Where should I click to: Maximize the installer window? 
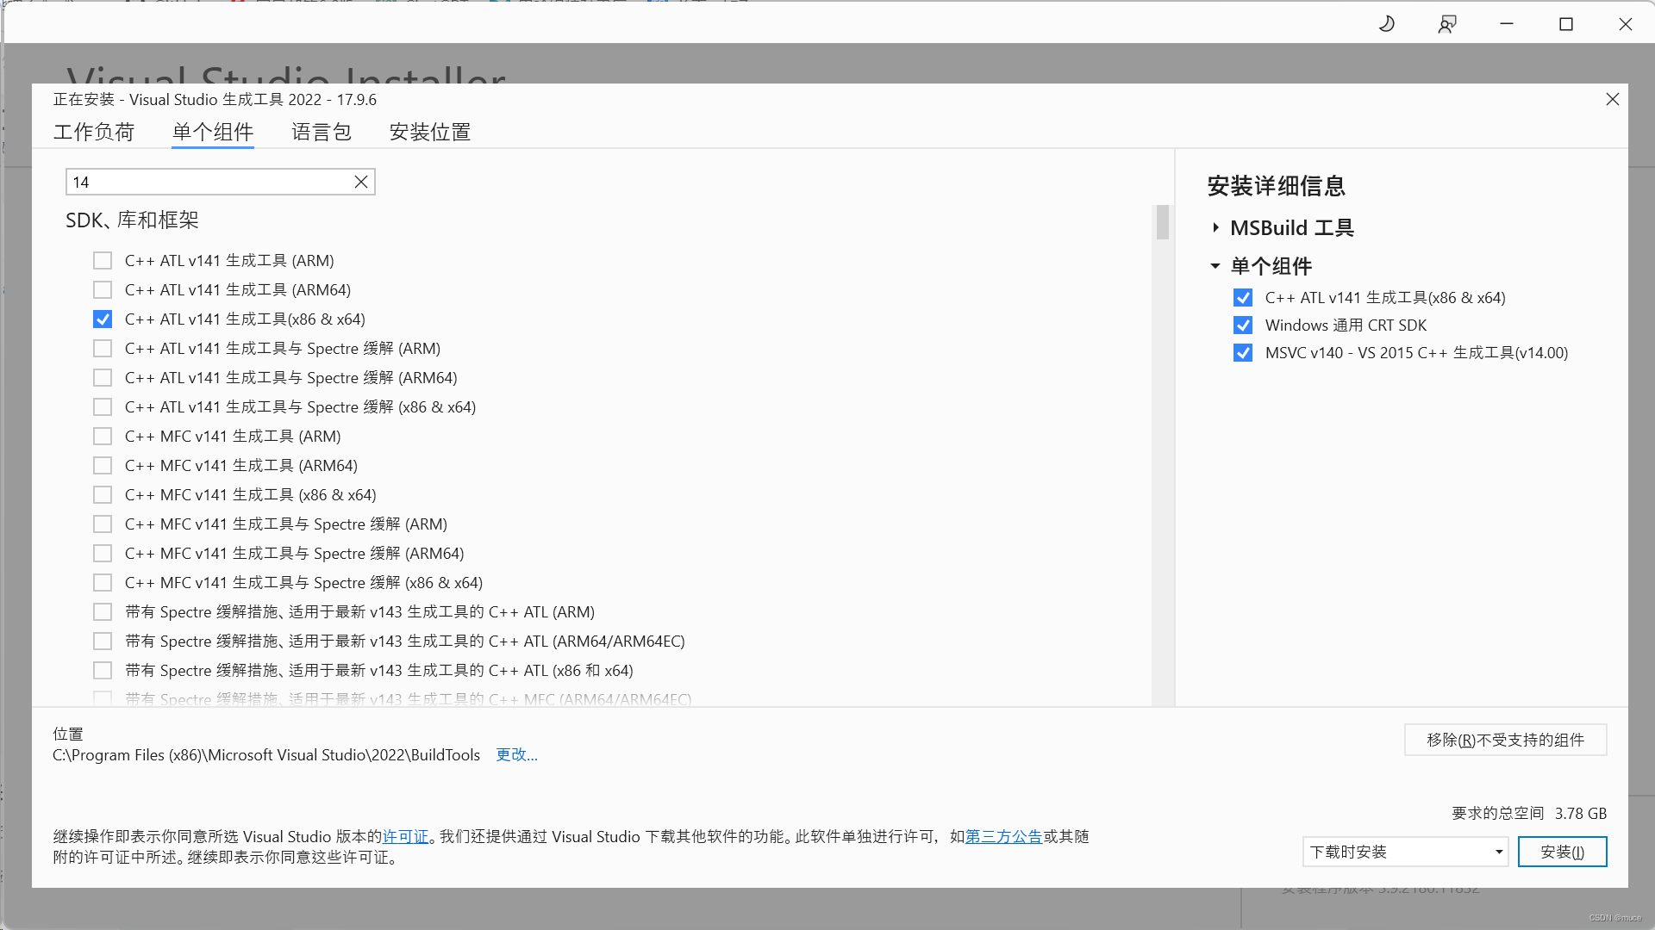(1566, 24)
